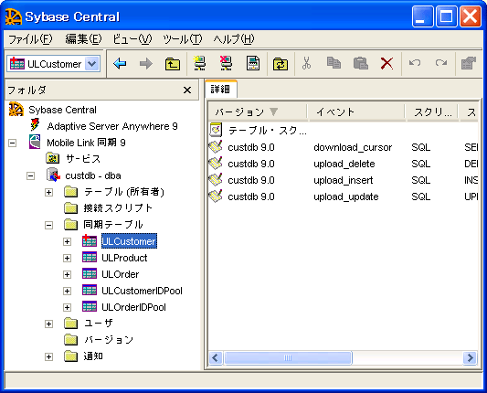Image resolution: width=487 pixels, height=393 pixels.
Task: Sort by the スクリ... column header
Action: pos(431,112)
